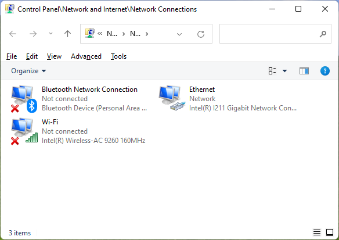Open the Help question mark icon
Viewport: 339px width, 240px height.
tap(324, 71)
